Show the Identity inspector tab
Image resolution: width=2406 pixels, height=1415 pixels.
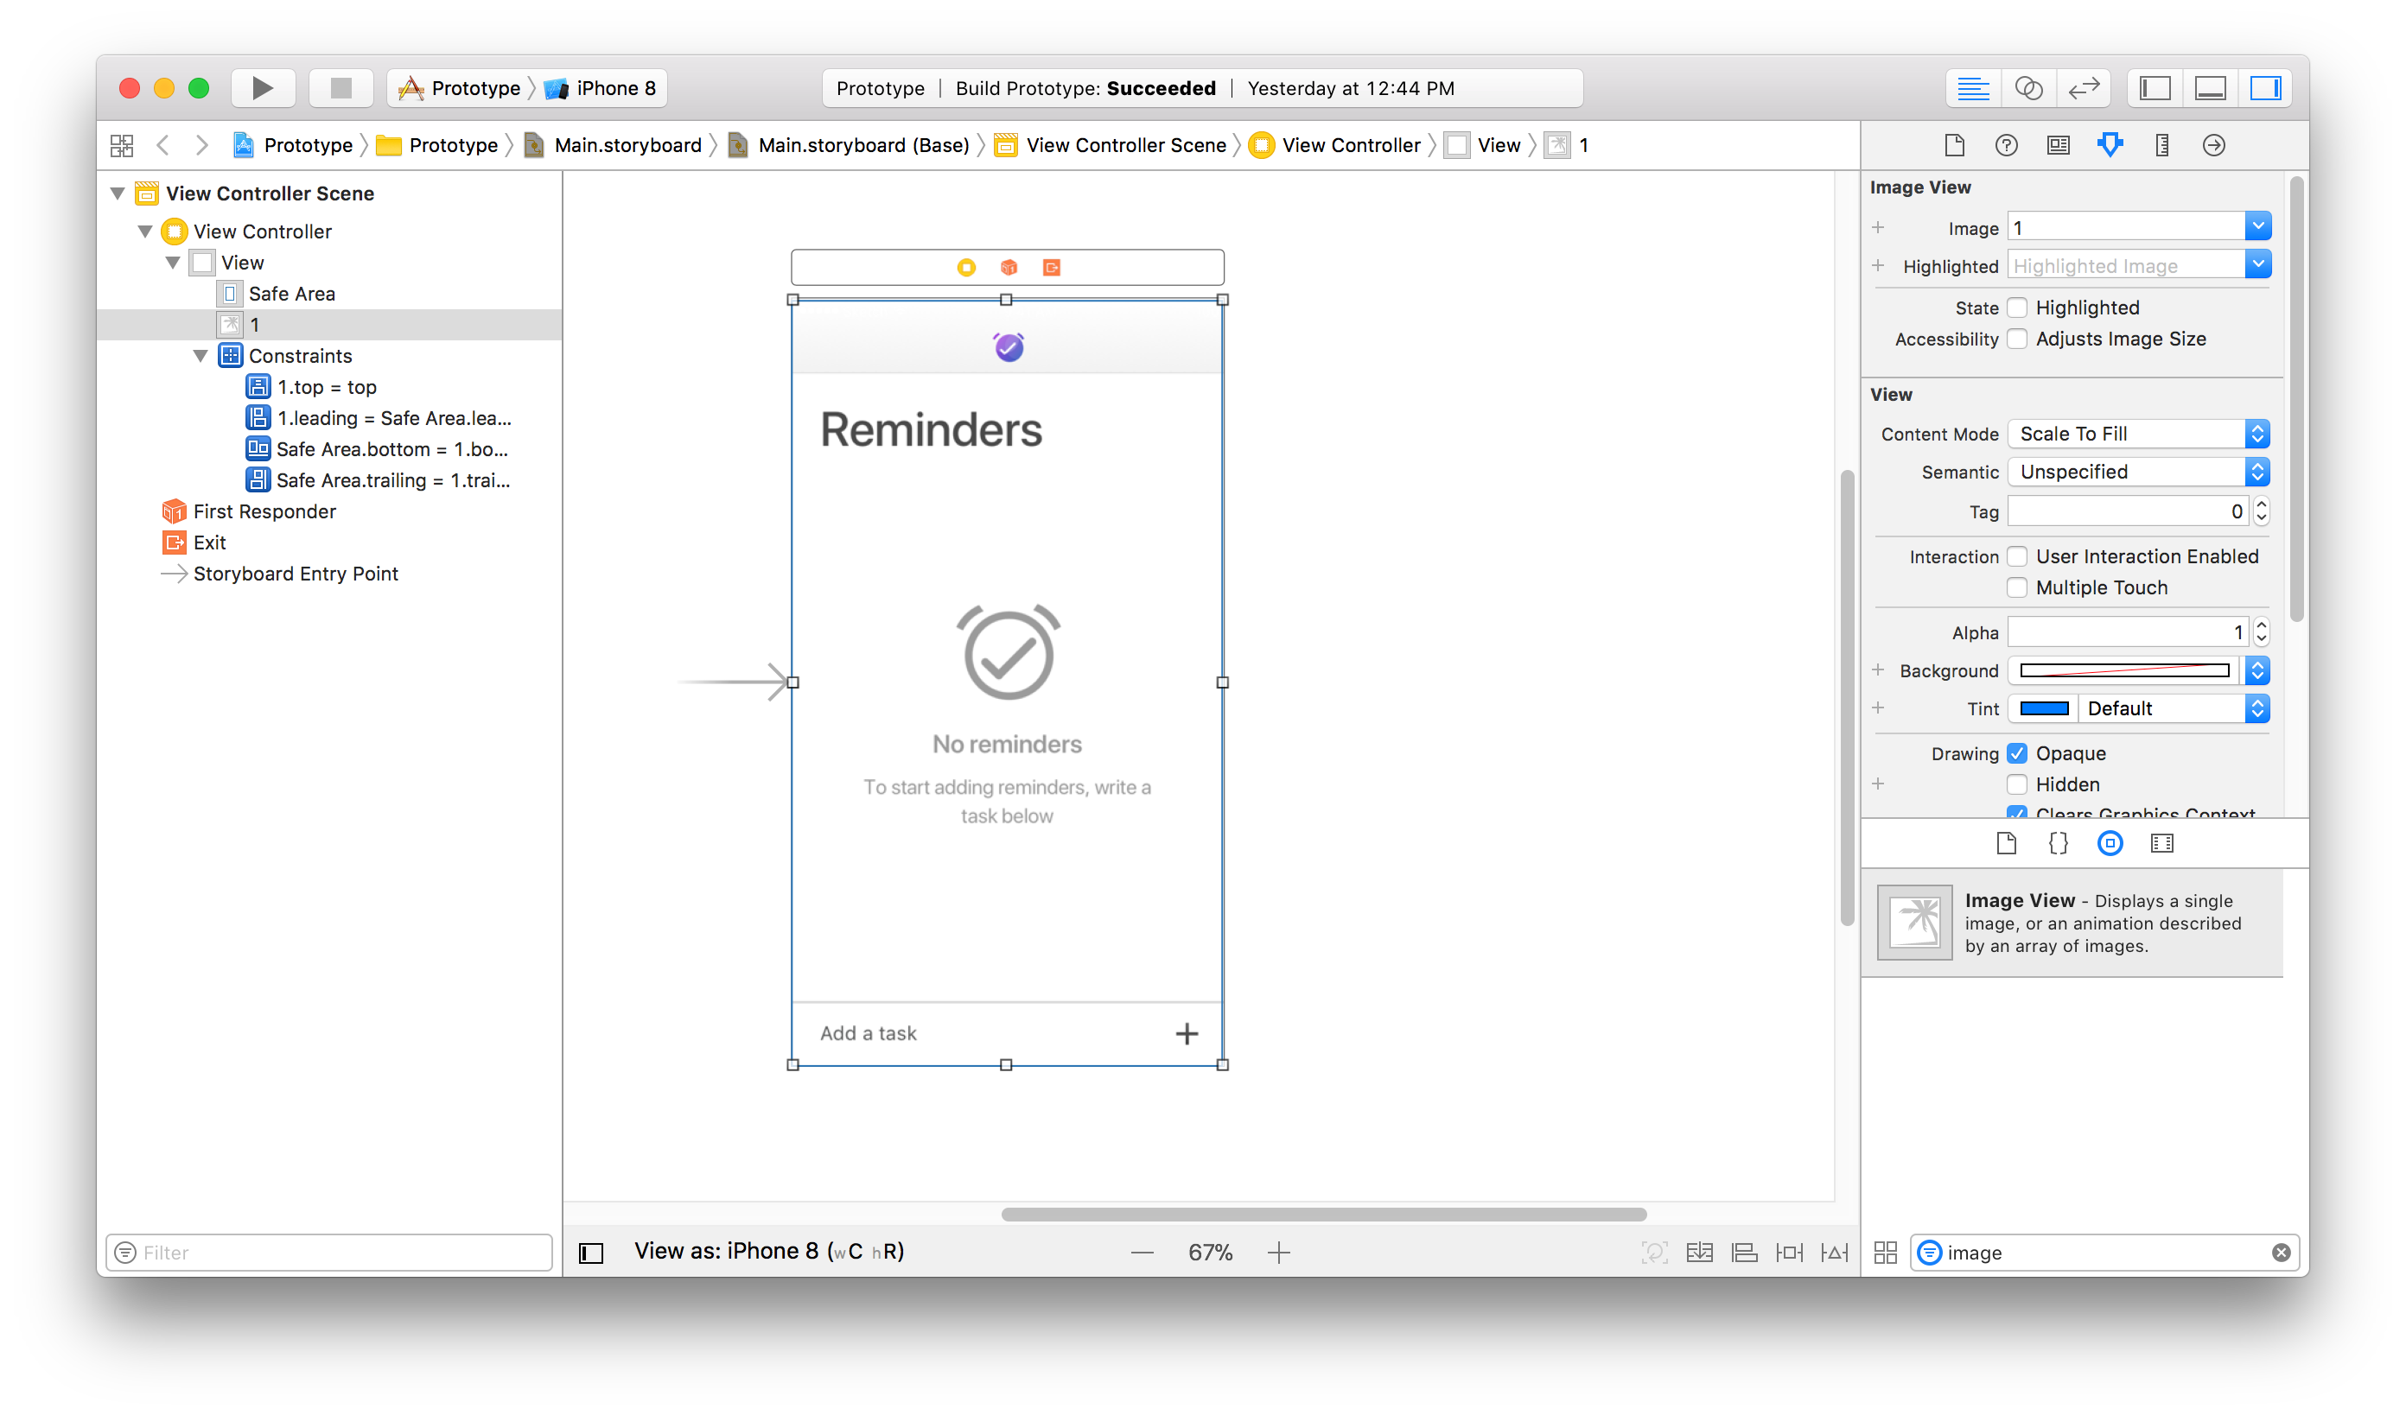[x=2058, y=145]
